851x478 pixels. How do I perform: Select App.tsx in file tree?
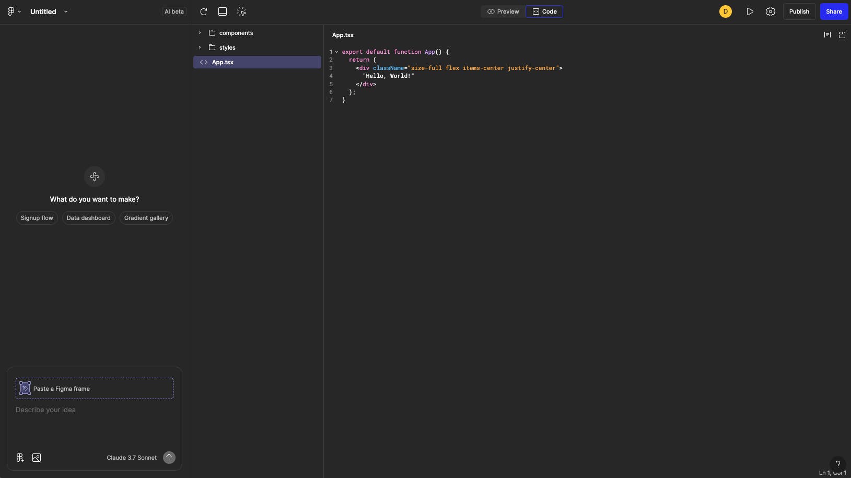click(223, 62)
